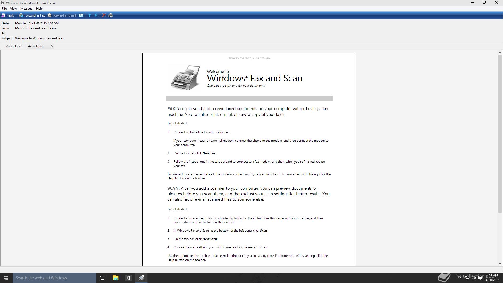The width and height of the screenshot is (503, 283).
Task: Click the scrollbar up arrow
Action: click(x=500, y=53)
